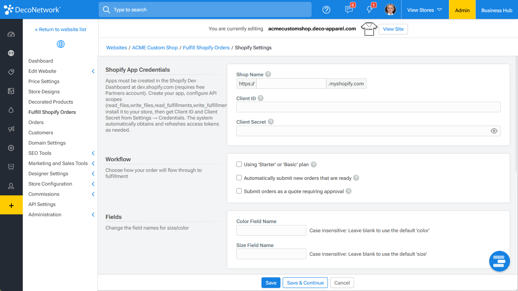The image size is (518, 291).
Task: Open the lightning bolt notifications icon
Action: click(370, 9)
